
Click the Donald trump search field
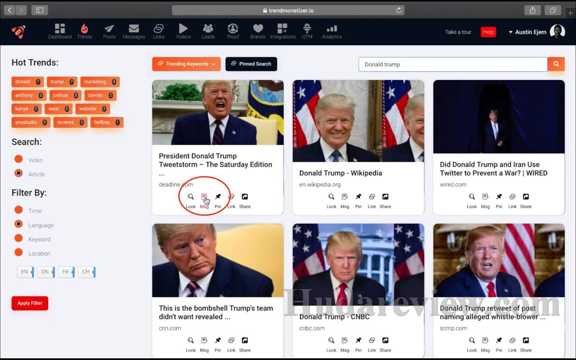pyautogui.click(x=453, y=64)
